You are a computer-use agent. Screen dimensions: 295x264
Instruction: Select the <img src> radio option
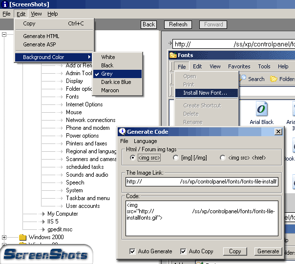click(133, 158)
